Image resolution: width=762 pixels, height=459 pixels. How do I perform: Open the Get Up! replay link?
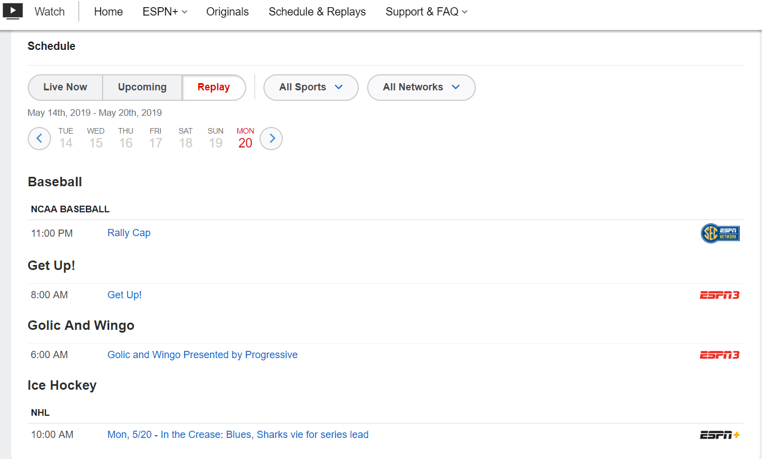pos(125,295)
